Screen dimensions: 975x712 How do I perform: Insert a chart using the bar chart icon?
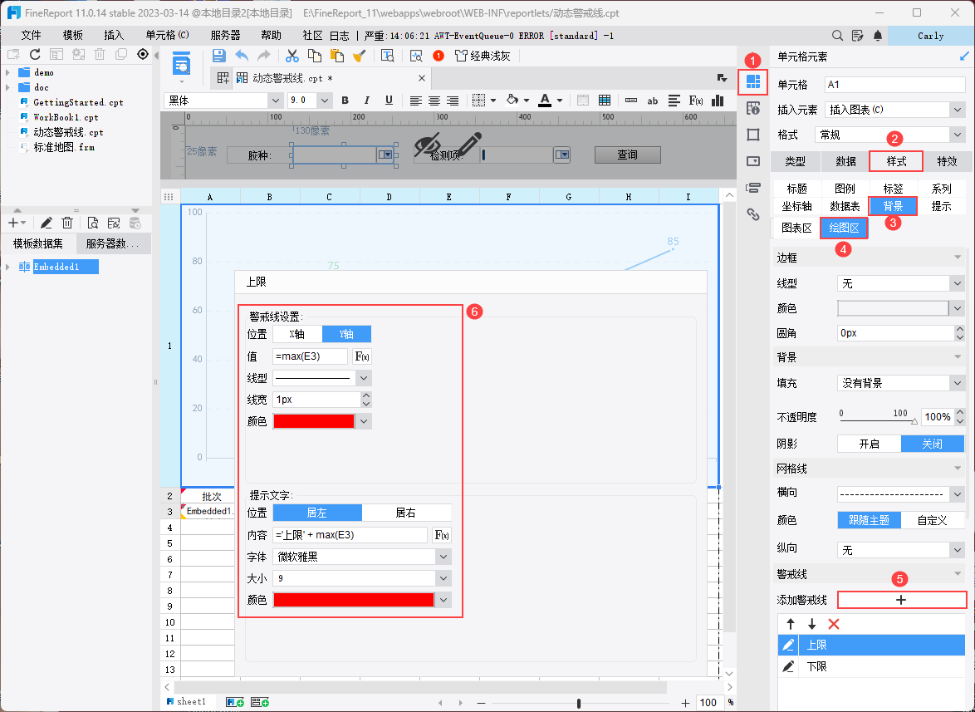(718, 101)
